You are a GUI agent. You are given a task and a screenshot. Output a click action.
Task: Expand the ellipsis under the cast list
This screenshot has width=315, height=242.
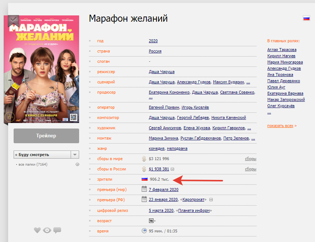(269, 112)
